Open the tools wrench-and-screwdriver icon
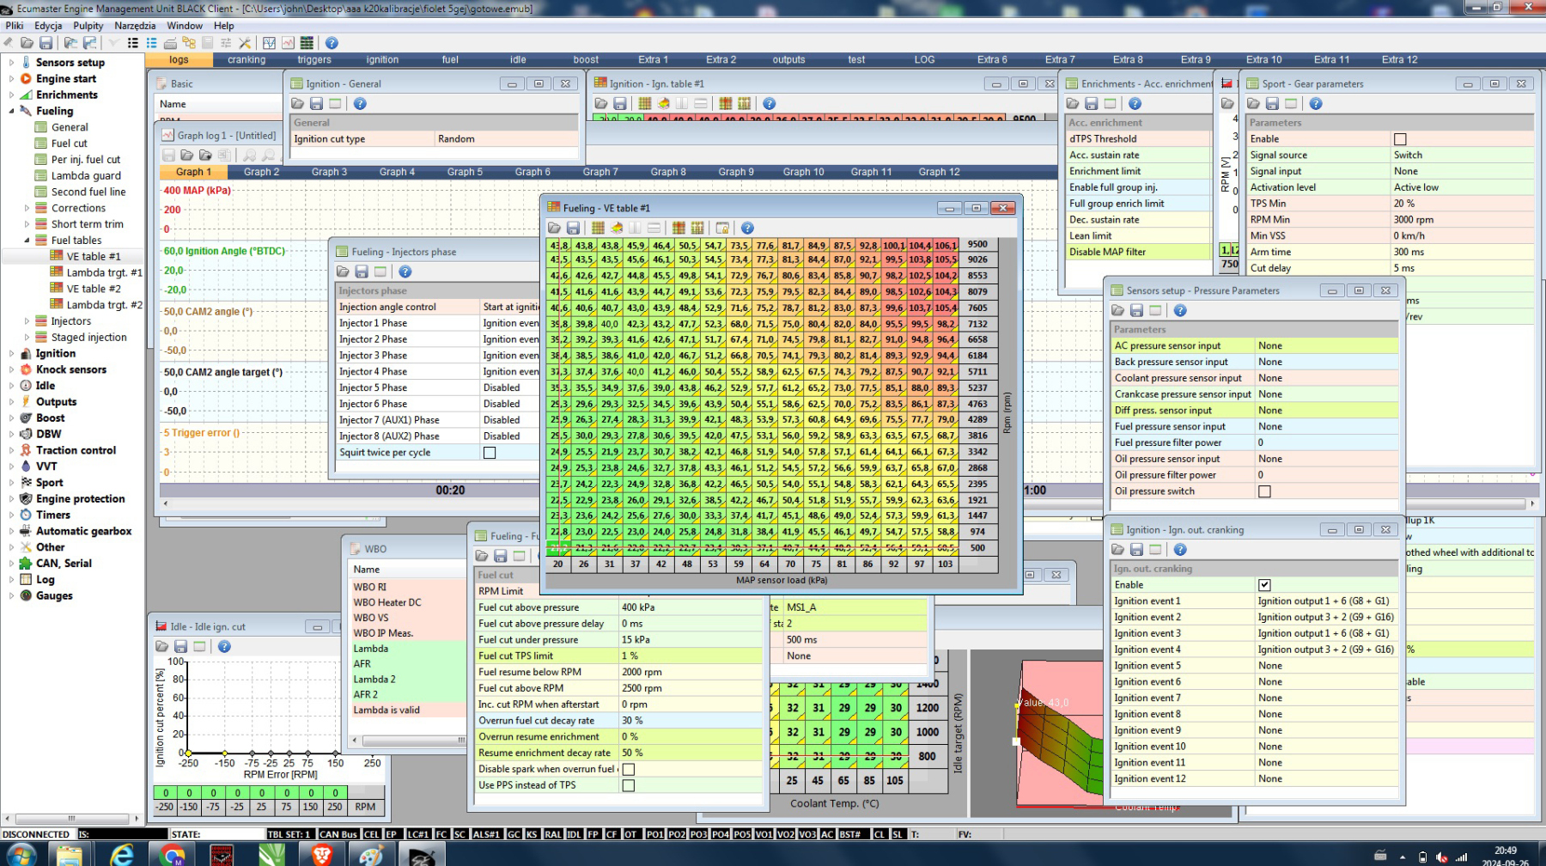 click(x=245, y=43)
